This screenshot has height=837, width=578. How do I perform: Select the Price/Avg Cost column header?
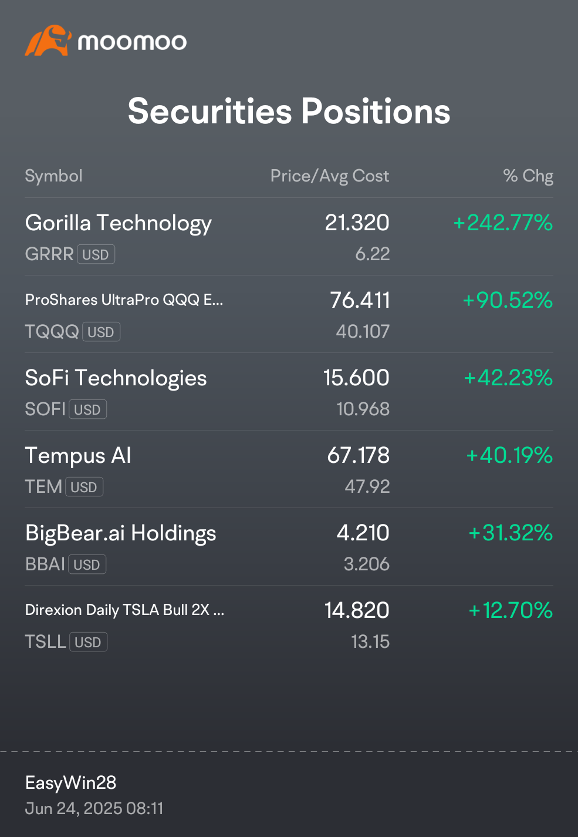pos(330,176)
